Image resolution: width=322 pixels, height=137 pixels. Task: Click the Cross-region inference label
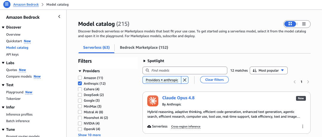(186, 127)
